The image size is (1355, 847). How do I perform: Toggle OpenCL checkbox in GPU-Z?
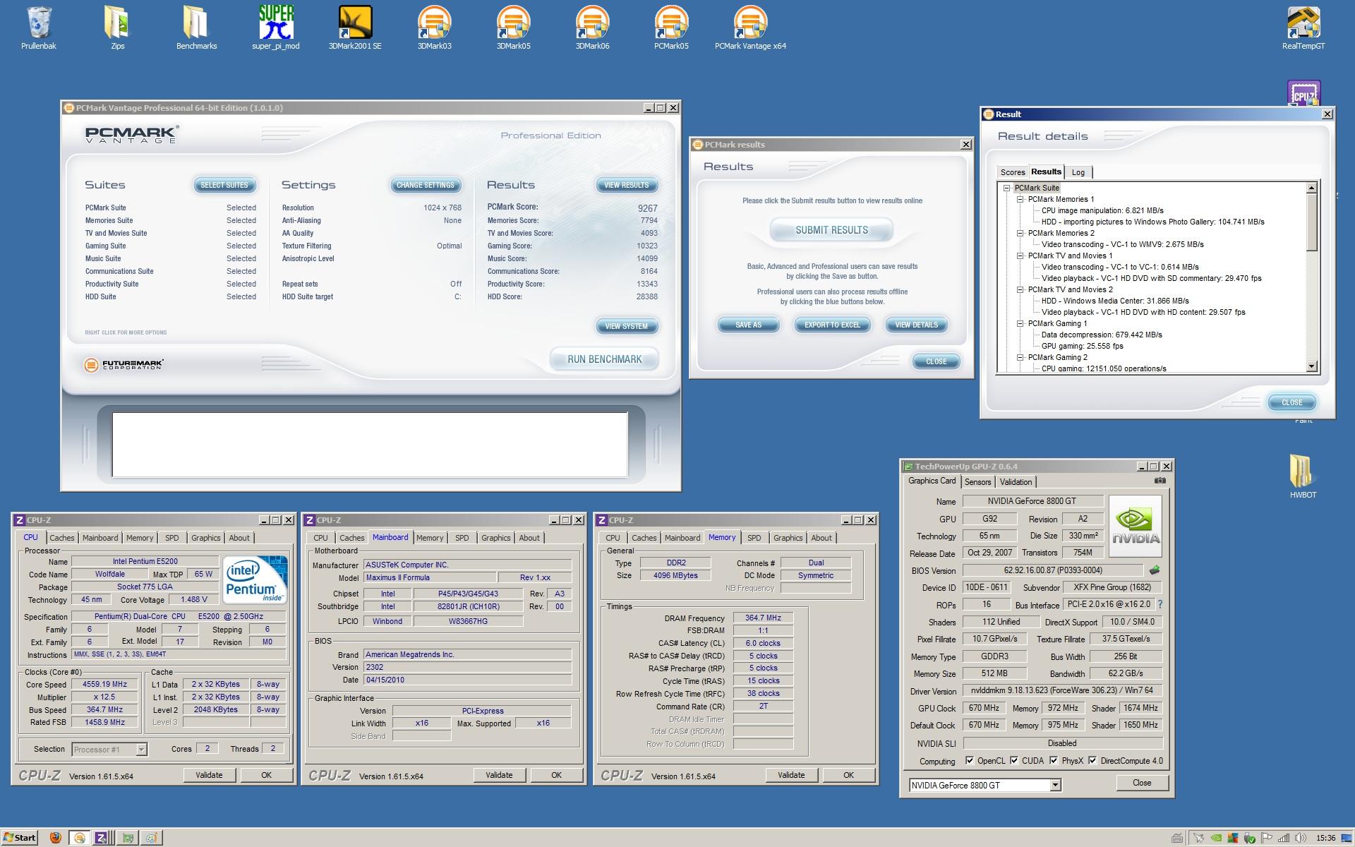(x=970, y=760)
